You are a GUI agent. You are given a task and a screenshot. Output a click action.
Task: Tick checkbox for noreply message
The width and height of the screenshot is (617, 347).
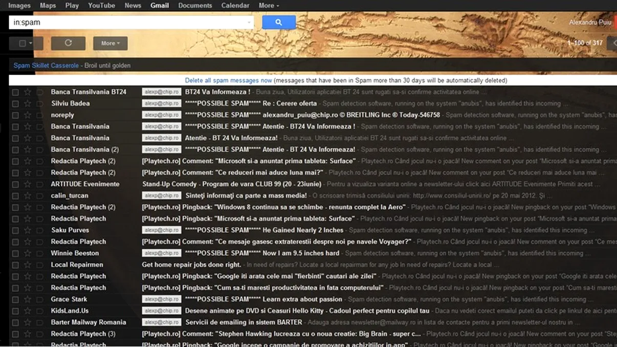coord(15,115)
